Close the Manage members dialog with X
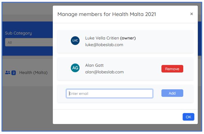 pos(192,14)
